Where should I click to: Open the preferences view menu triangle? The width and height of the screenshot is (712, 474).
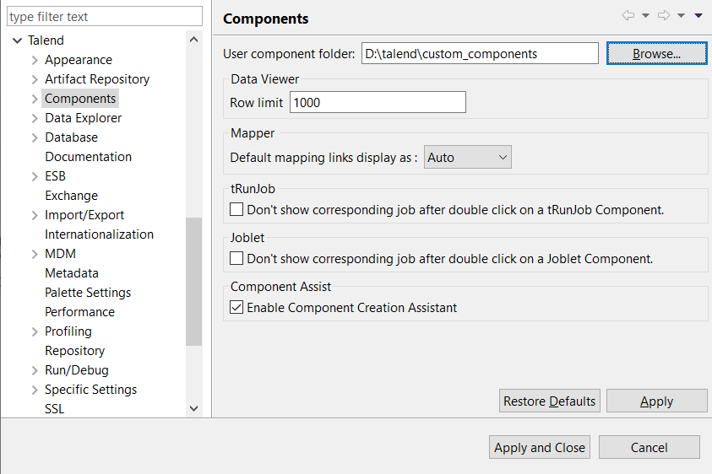coord(698,15)
